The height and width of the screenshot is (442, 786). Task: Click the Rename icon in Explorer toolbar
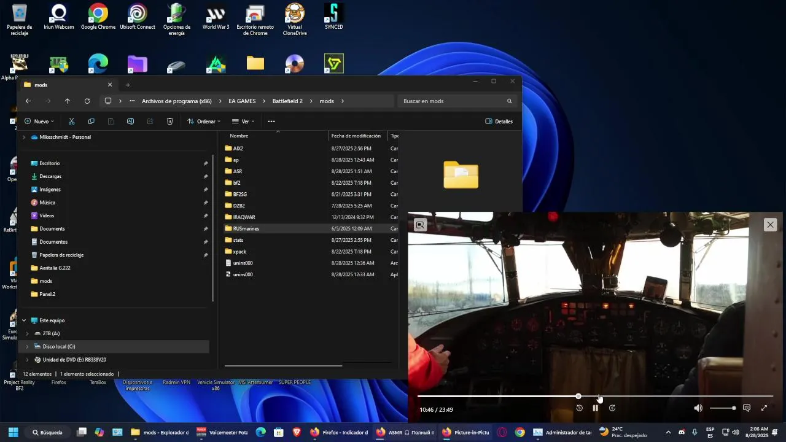click(130, 122)
